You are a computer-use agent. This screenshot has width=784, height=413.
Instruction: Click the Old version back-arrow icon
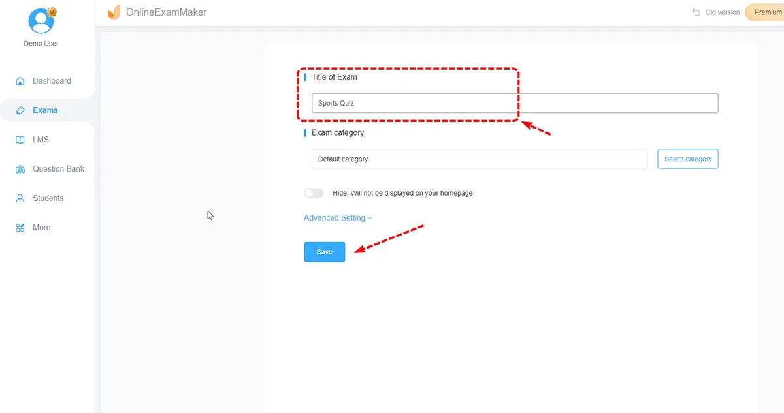click(x=696, y=12)
